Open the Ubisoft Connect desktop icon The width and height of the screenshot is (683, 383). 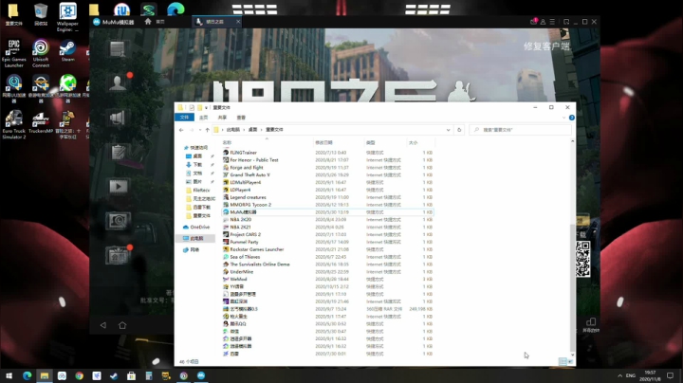pos(41,53)
